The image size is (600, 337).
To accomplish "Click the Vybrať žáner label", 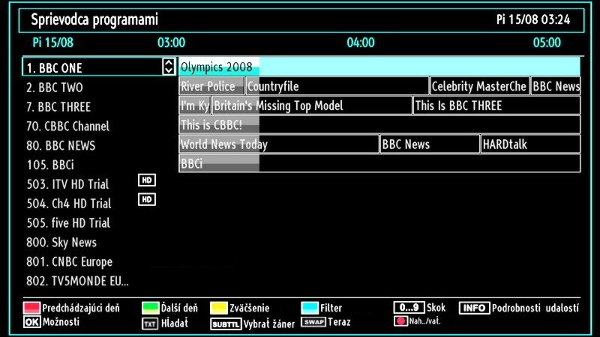I will click(x=269, y=324).
